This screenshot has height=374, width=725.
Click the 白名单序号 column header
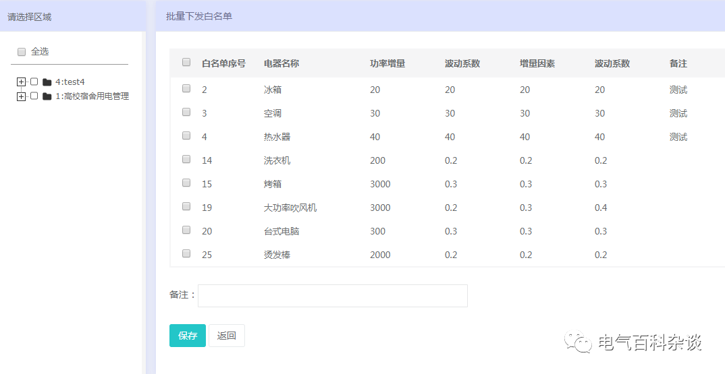pyautogui.click(x=224, y=64)
